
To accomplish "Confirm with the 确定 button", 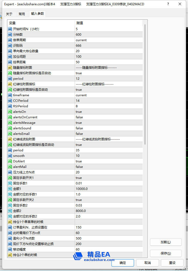I will point(123,263).
